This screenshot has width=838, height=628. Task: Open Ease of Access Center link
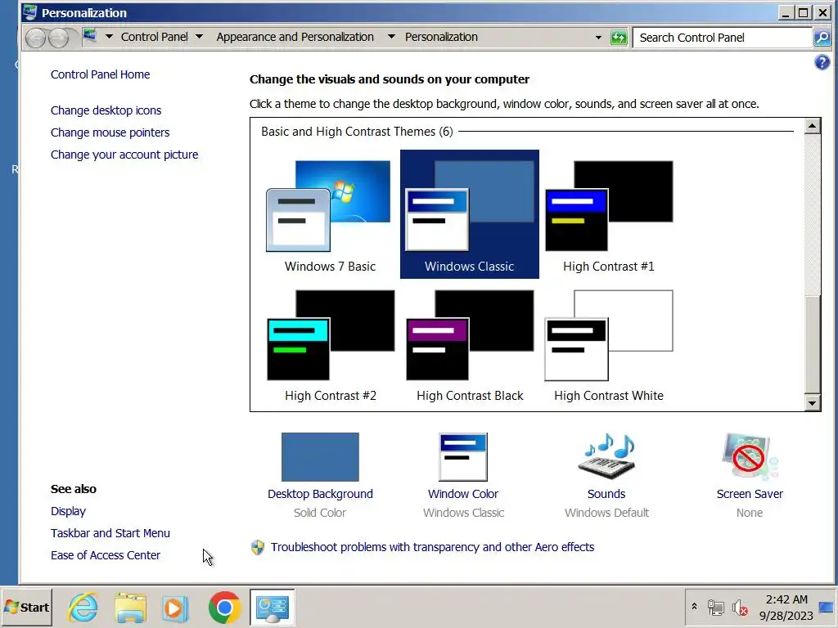(x=106, y=555)
